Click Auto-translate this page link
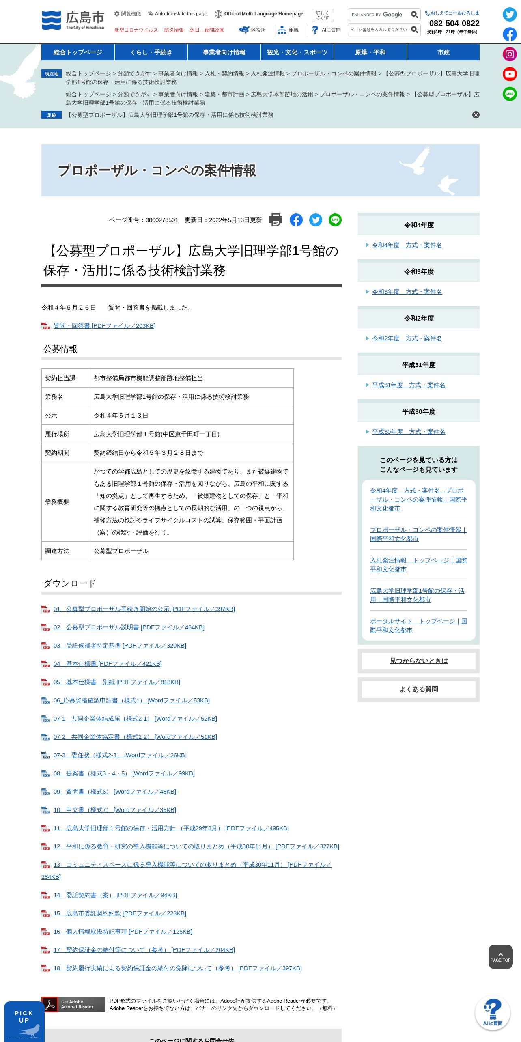Screen dimensions: 521x1042 pos(177,14)
